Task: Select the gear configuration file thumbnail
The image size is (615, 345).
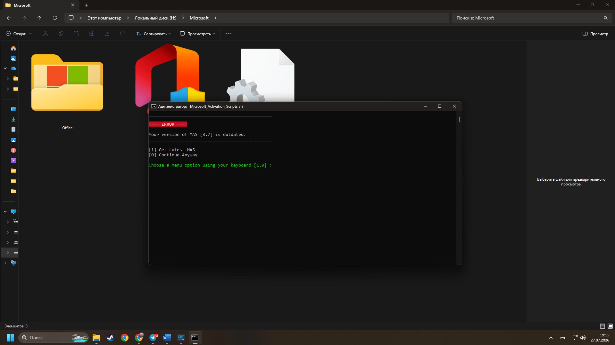Action: click(x=260, y=75)
